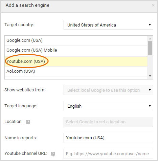Open the Target country dropdown
This screenshot has width=158, height=161.
[108, 25]
